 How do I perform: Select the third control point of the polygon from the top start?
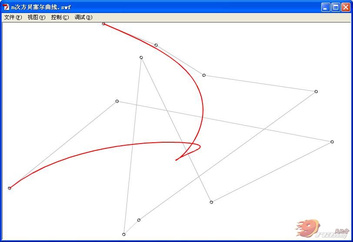[204, 75]
